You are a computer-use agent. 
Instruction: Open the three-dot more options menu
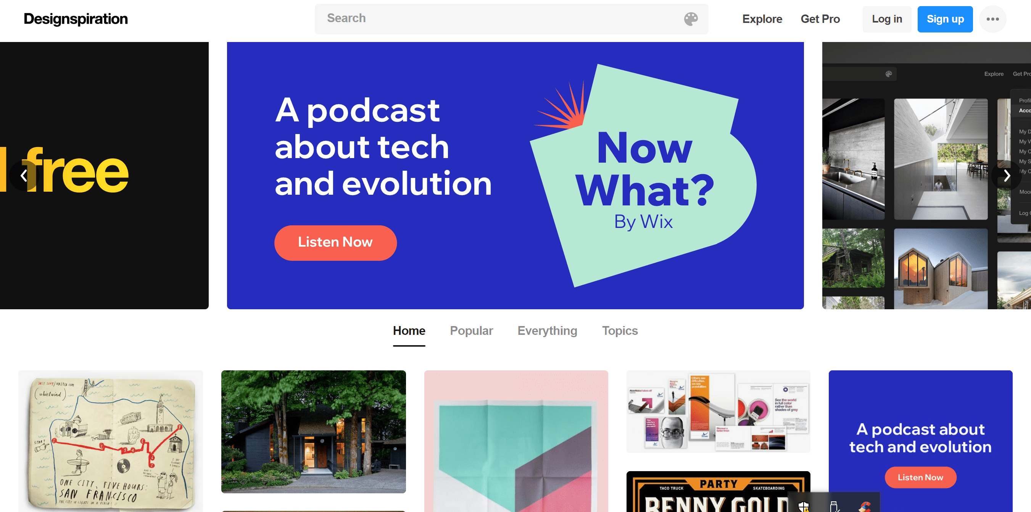(992, 19)
